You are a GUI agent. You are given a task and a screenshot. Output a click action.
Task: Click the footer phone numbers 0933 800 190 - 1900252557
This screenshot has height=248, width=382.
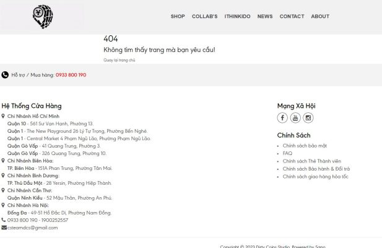[38, 220]
